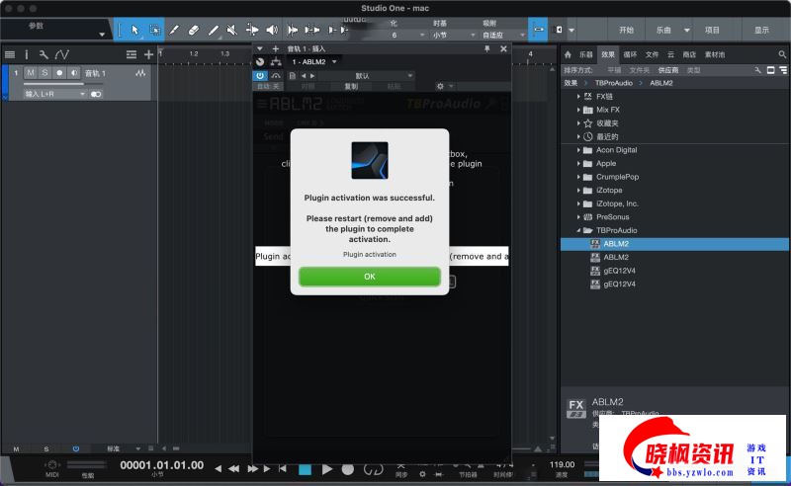Click the browser wrench settings icon

click(757, 70)
